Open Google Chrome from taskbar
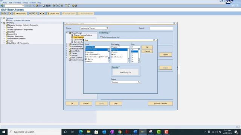Viewport: 241px width, 135px height. (120, 132)
